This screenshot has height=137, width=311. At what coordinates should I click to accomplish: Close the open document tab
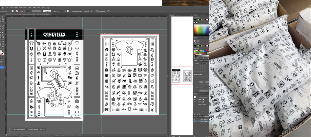pyautogui.click(x=51, y=14)
